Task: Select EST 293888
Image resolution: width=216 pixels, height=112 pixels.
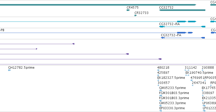Action: click(x=208, y=68)
